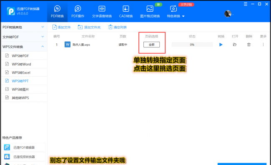
Task: Open the 文字语音转换 tab
Action: click(x=102, y=11)
